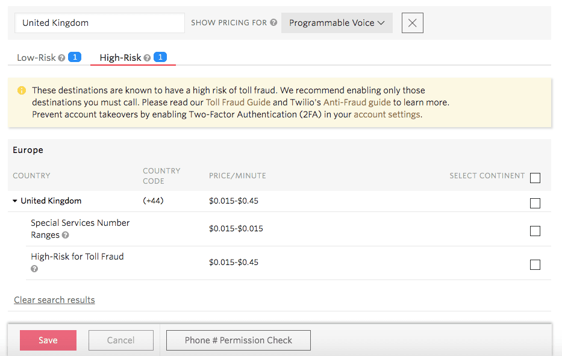Click the help icon next to SHOW PRICING FOR

pos(274,22)
